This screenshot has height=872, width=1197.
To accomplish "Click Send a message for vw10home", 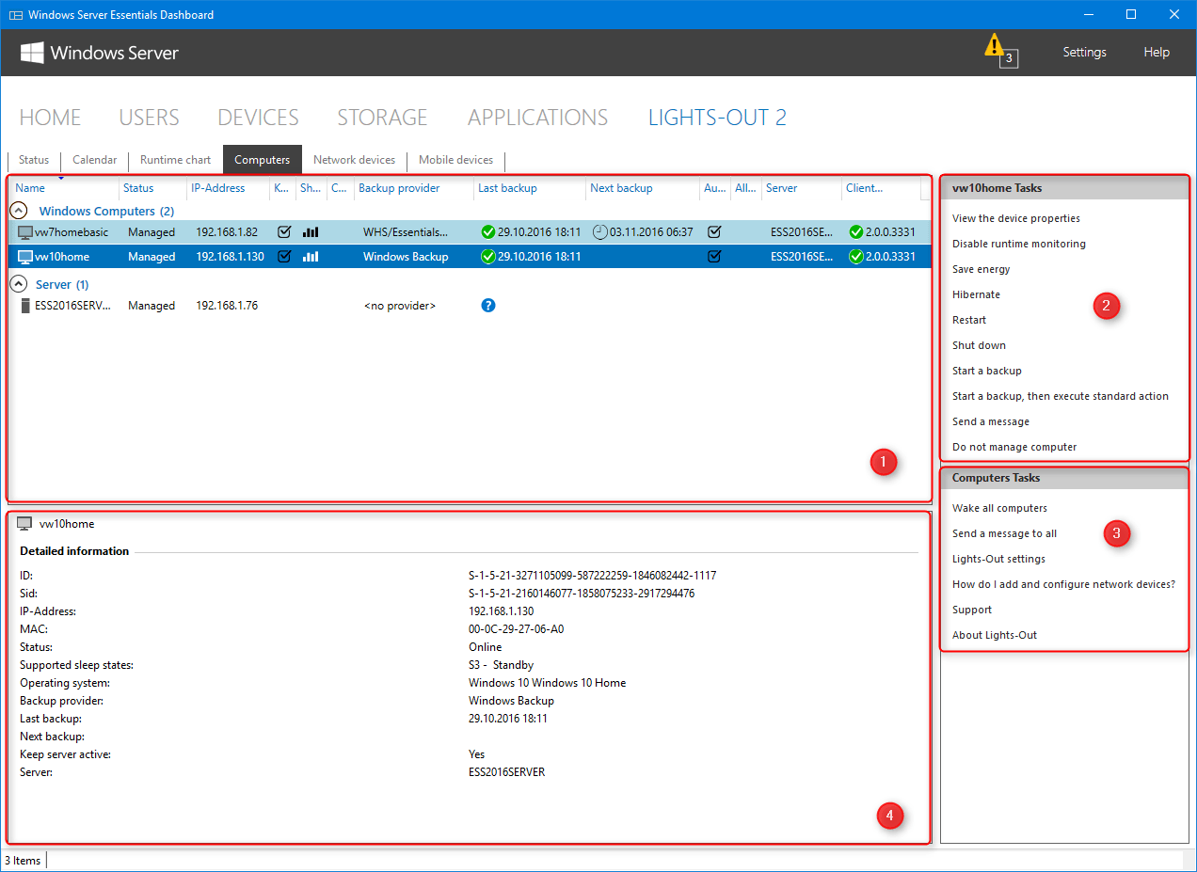I will (991, 421).
